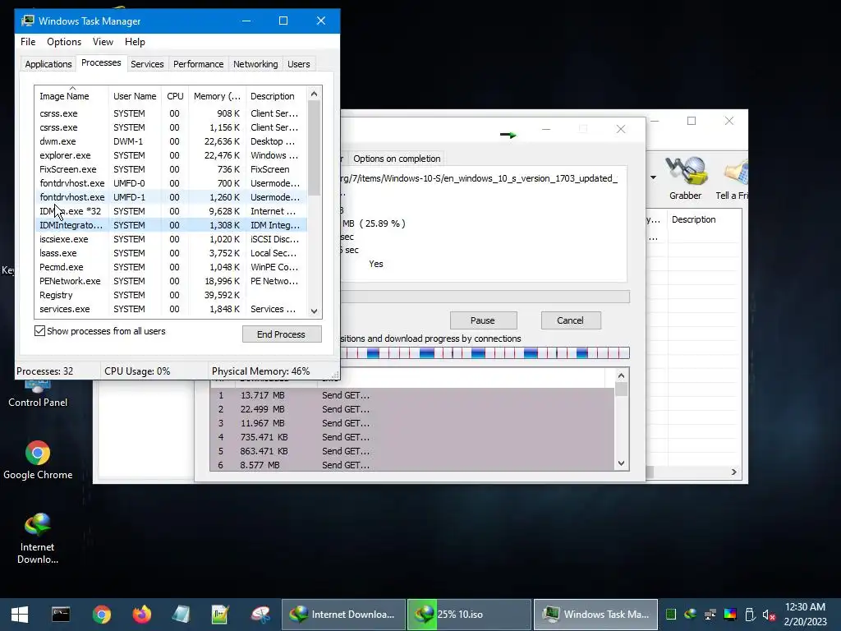
Task: Sort by the Memory column header
Action: pyautogui.click(x=217, y=96)
